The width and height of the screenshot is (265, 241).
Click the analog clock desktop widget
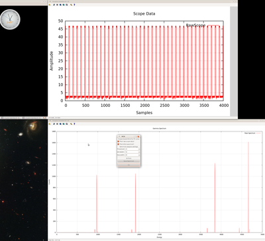click(x=10, y=19)
